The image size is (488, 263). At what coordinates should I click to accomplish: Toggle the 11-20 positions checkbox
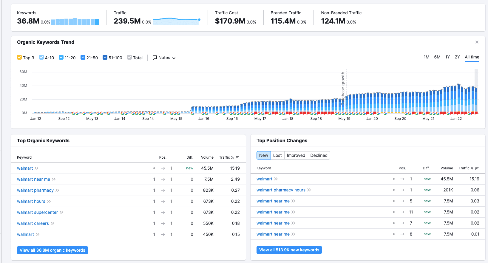click(x=61, y=57)
